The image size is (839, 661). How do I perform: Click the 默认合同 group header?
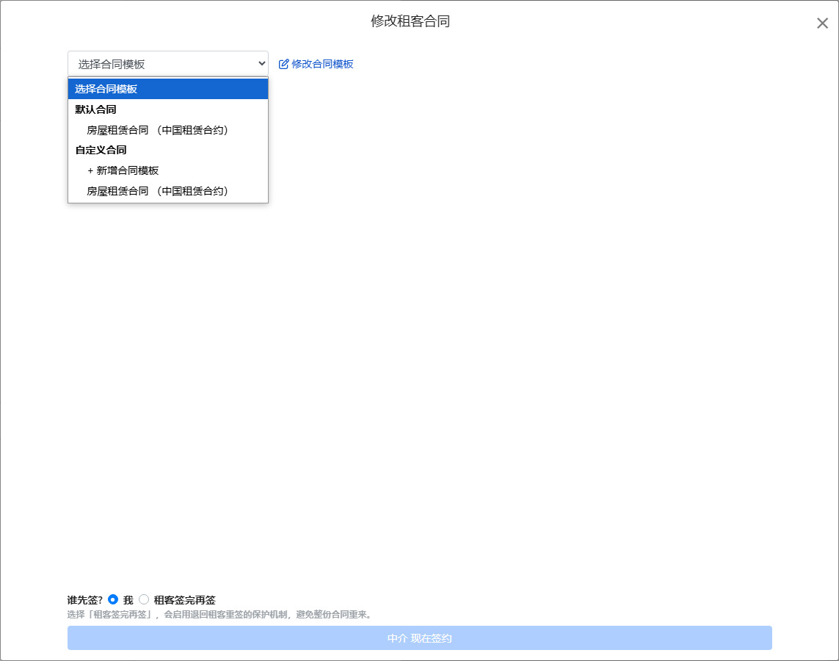point(168,109)
